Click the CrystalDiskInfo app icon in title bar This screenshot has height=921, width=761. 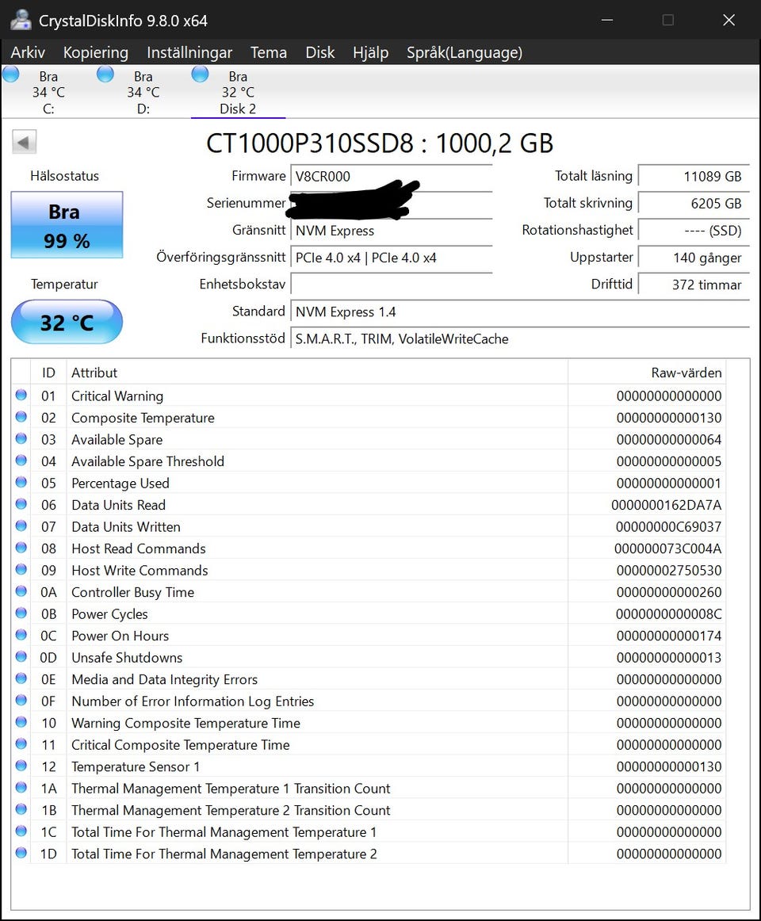click(x=21, y=20)
